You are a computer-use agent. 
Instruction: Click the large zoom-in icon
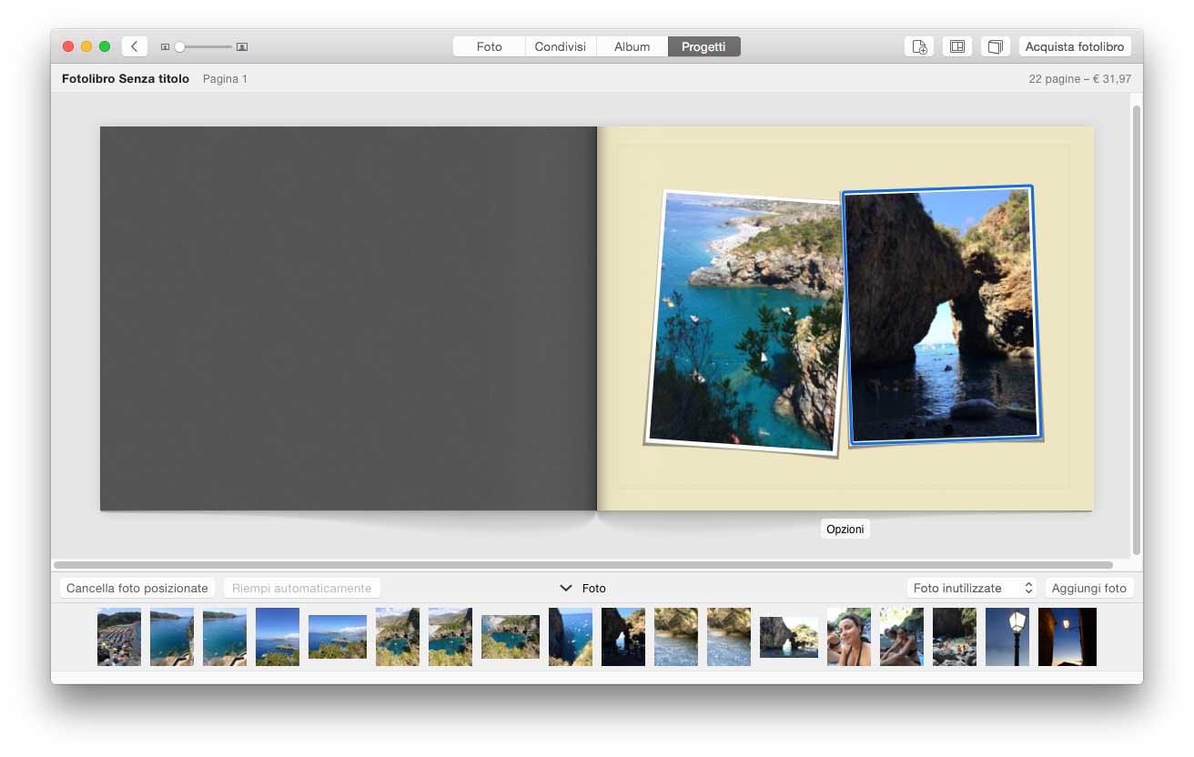click(242, 46)
